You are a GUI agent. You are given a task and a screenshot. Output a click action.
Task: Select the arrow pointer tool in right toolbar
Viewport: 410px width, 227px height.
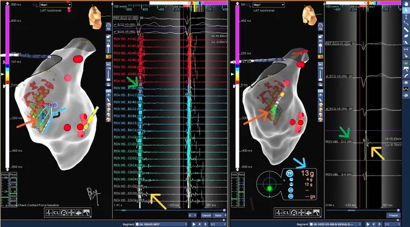[406, 10]
